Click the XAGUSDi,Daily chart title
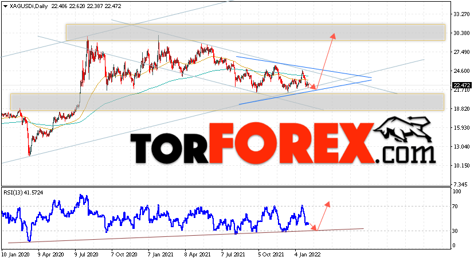This screenshot has height=261, width=474. (29, 6)
